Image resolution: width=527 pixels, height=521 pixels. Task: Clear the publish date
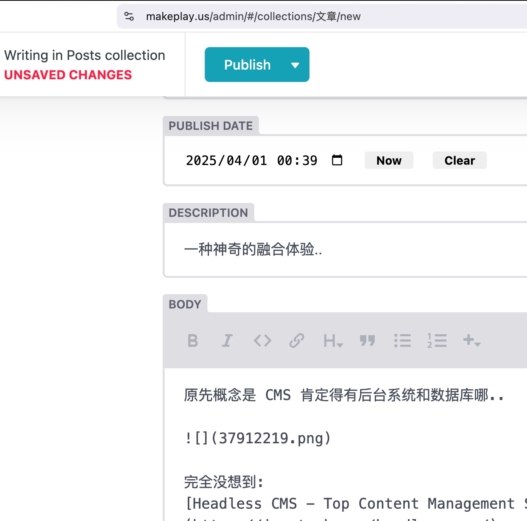tap(459, 160)
